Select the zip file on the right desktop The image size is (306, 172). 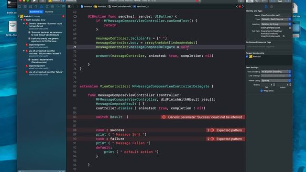[x=295, y=9]
